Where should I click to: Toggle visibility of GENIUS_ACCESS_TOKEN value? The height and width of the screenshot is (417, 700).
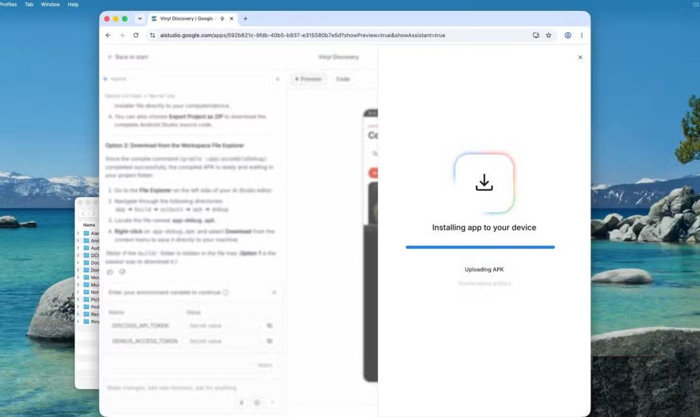tap(269, 341)
